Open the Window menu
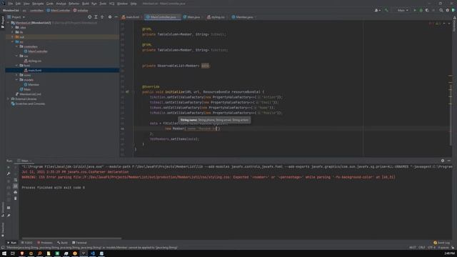Viewport: 457px width, 257px height. (122, 4)
